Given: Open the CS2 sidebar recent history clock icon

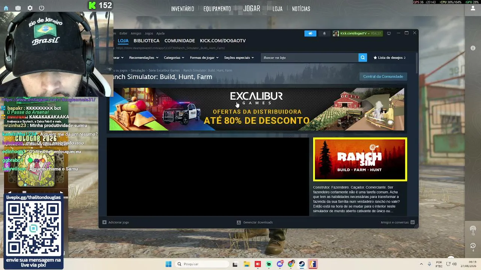Looking at the screenshot, I should click(x=473, y=246).
